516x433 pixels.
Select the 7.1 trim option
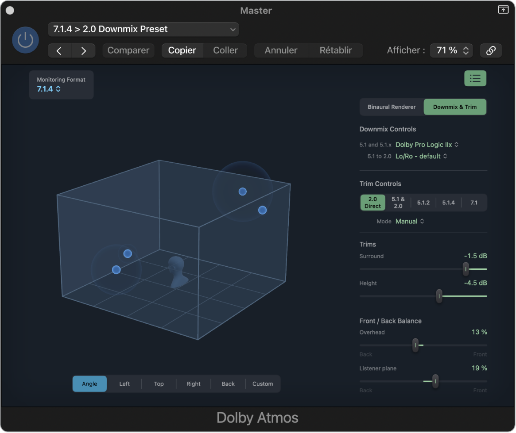click(474, 203)
